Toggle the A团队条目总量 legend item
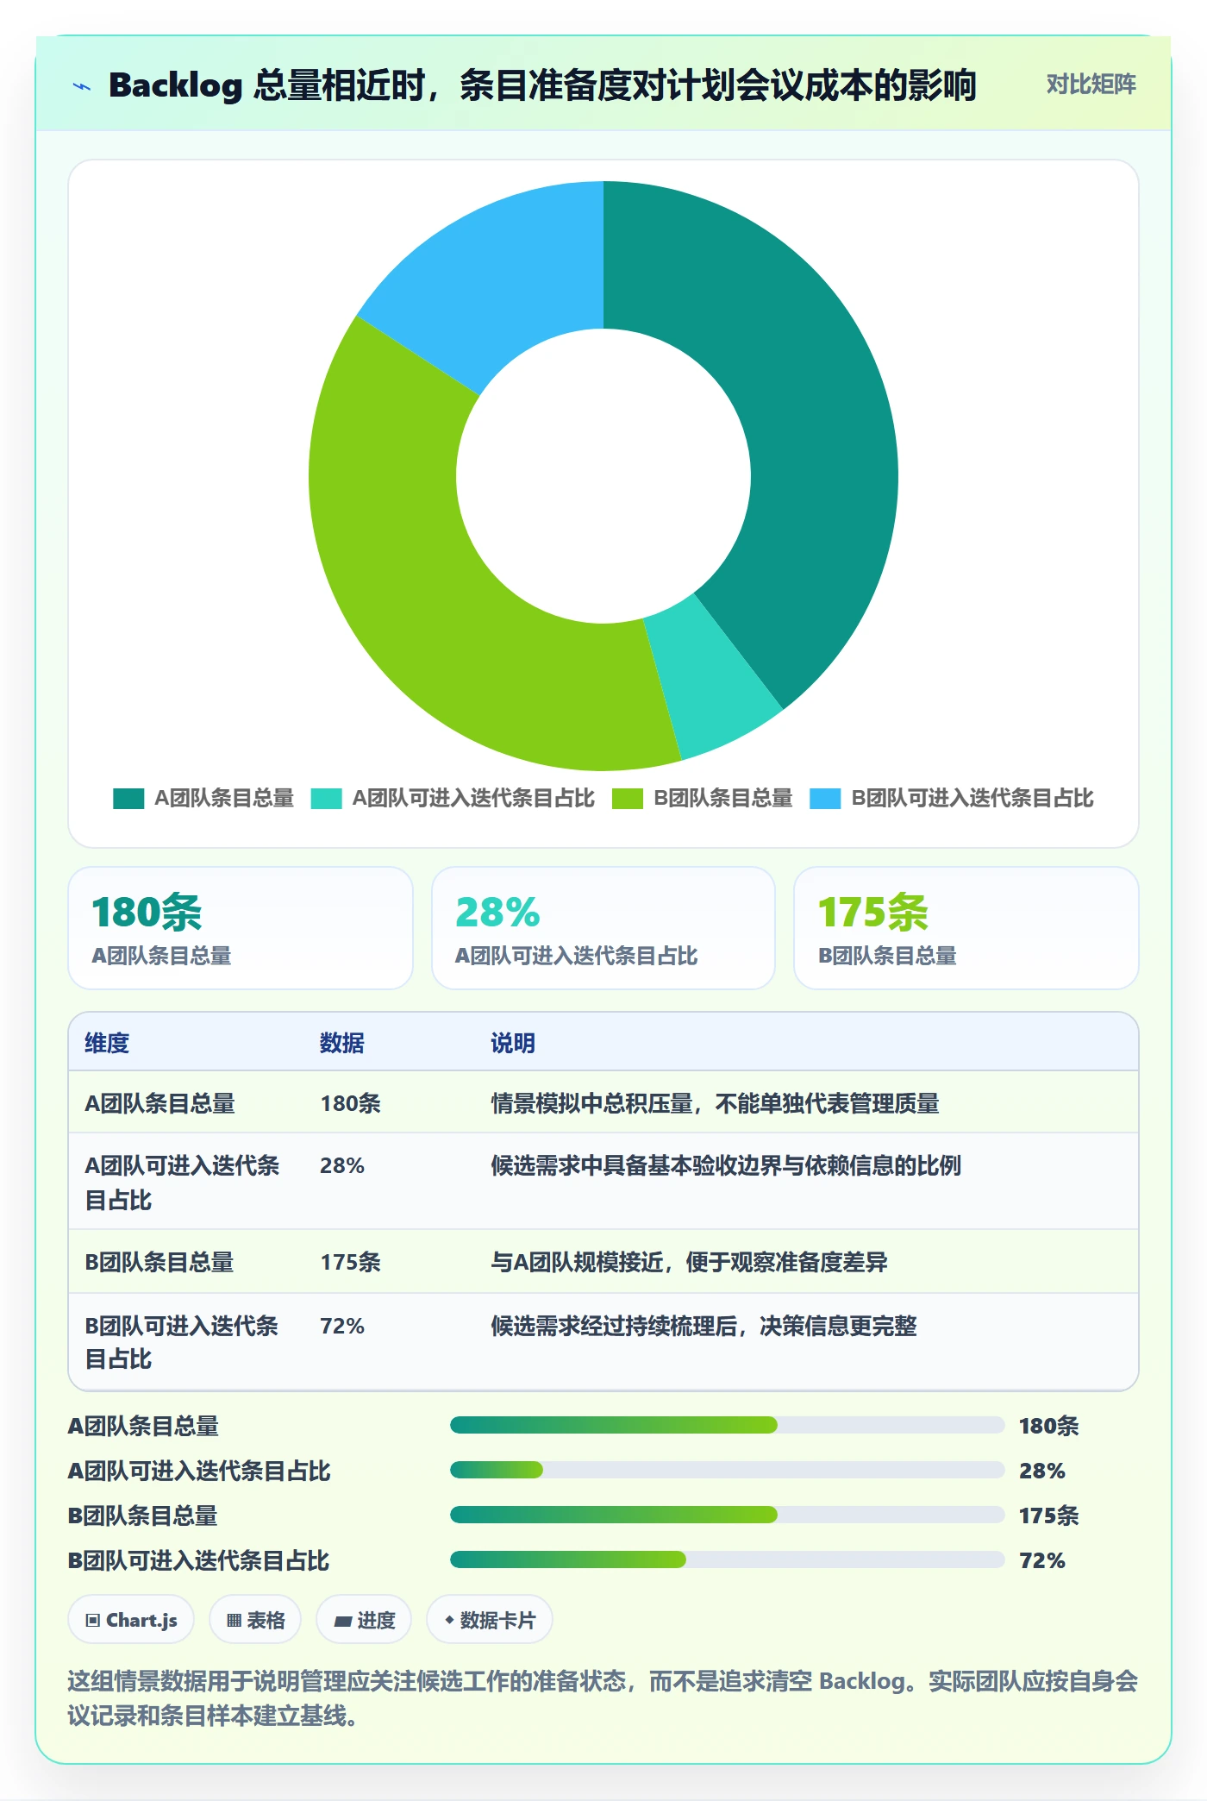The image size is (1207, 1801). pos(203,798)
